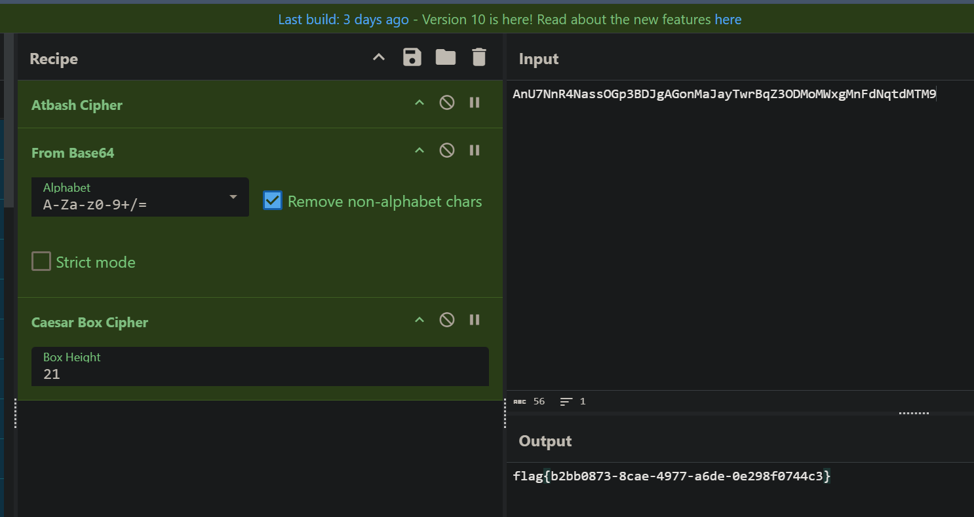The image size is (974, 517).
Task: Enable Strict mode checkbox
Action: 41,262
